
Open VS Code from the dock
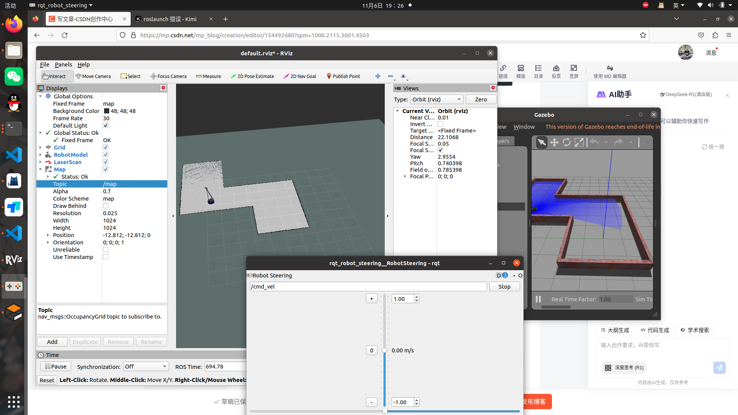click(x=14, y=155)
